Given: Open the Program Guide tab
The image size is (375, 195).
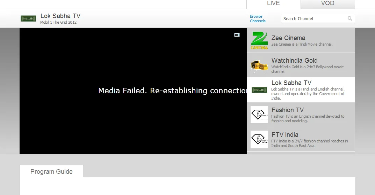Looking at the screenshot, I should click(x=51, y=171).
